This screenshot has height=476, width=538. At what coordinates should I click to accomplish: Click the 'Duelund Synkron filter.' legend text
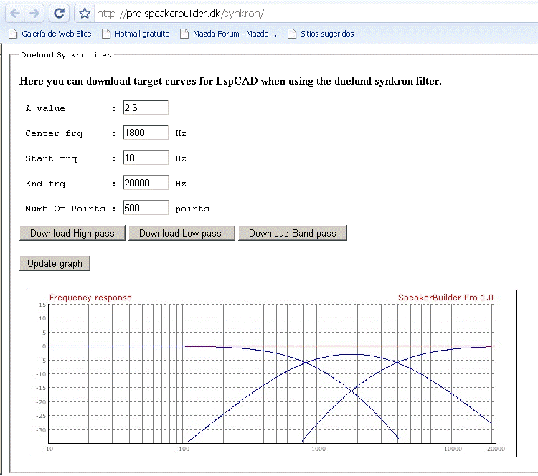[x=66, y=55]
